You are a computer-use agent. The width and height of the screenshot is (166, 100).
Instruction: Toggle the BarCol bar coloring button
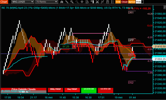[132, 2]
